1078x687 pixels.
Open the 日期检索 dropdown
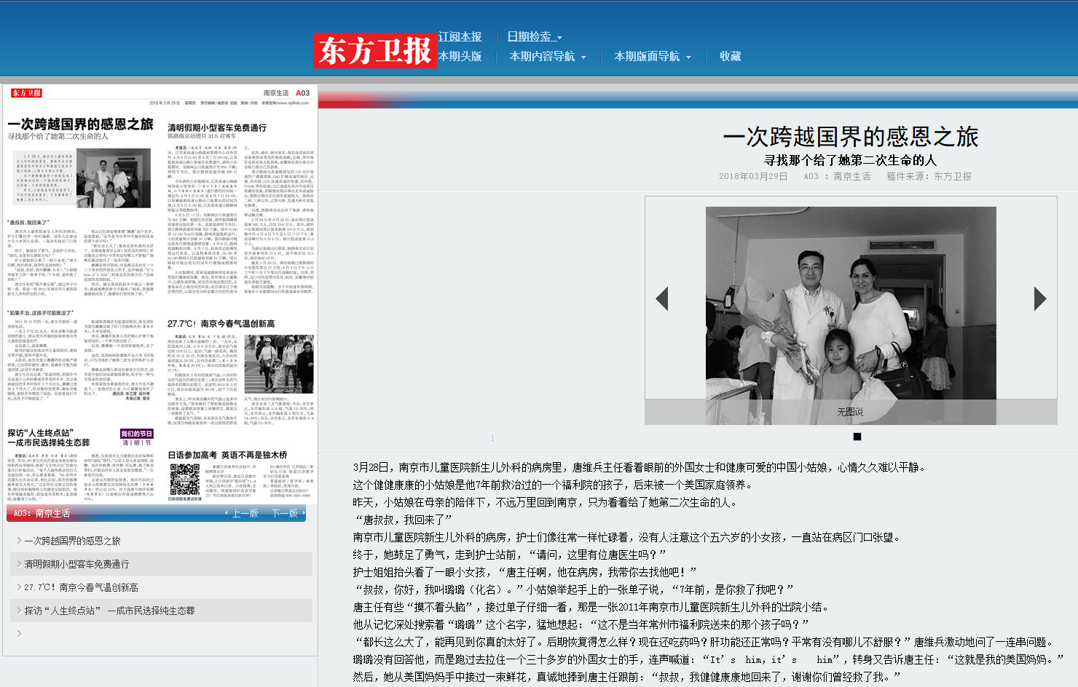[x=531, y=36]
